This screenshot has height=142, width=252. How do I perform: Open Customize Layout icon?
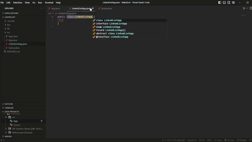click(233, 3)
